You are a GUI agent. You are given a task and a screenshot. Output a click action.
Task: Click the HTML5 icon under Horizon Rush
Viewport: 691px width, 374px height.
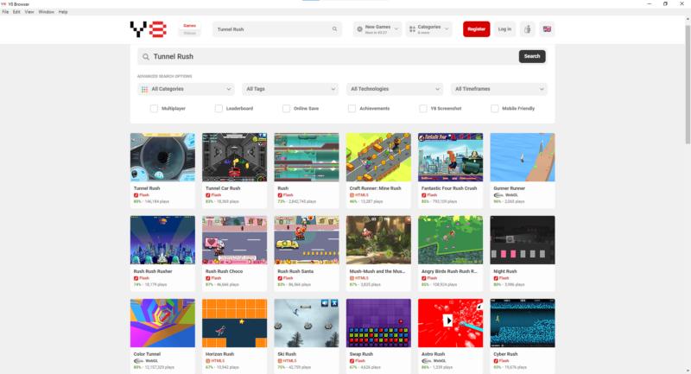click(208, 361)
